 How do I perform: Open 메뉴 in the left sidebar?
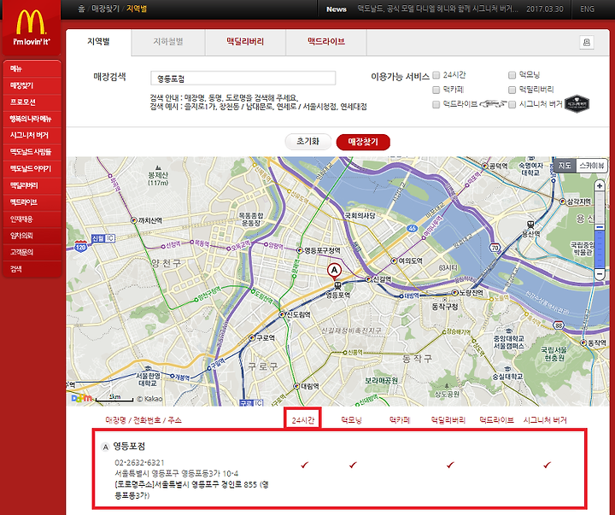pos(32,68)
